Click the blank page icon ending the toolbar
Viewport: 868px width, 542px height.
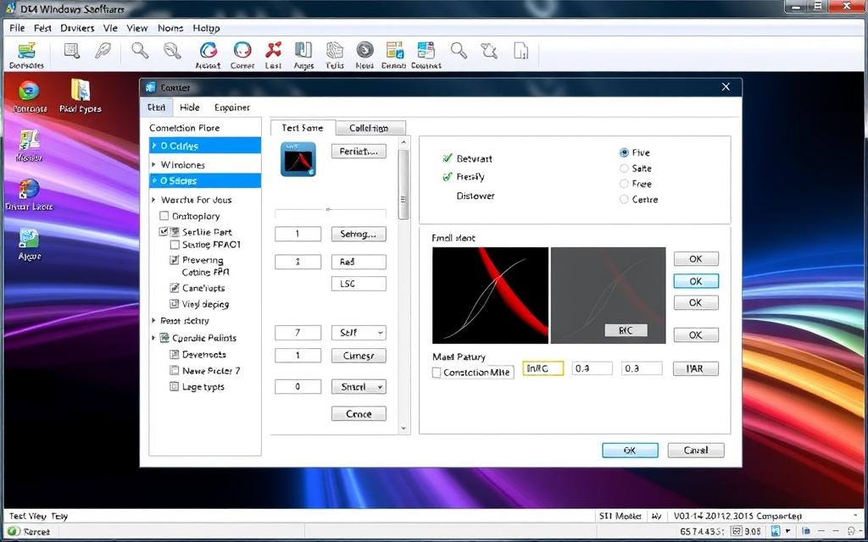521,51
